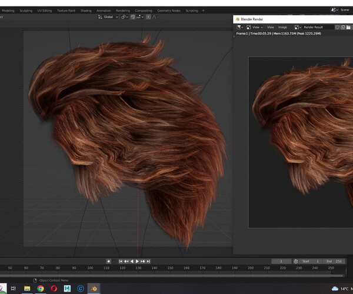
Task: Open Maya icon on taskbar
Action: (67, 288)
